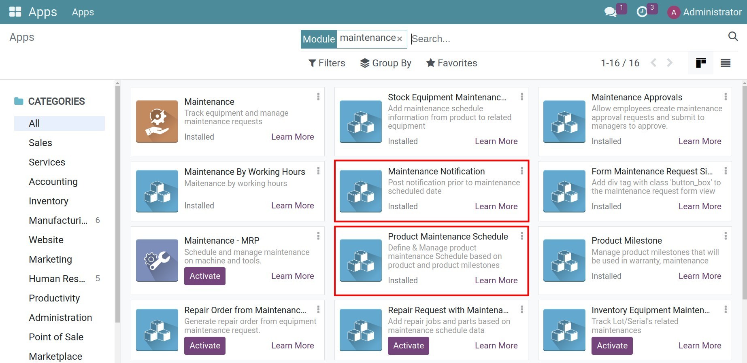Open the Group By dropdown
Screen dimensions: 747x363
pos(386,63)
